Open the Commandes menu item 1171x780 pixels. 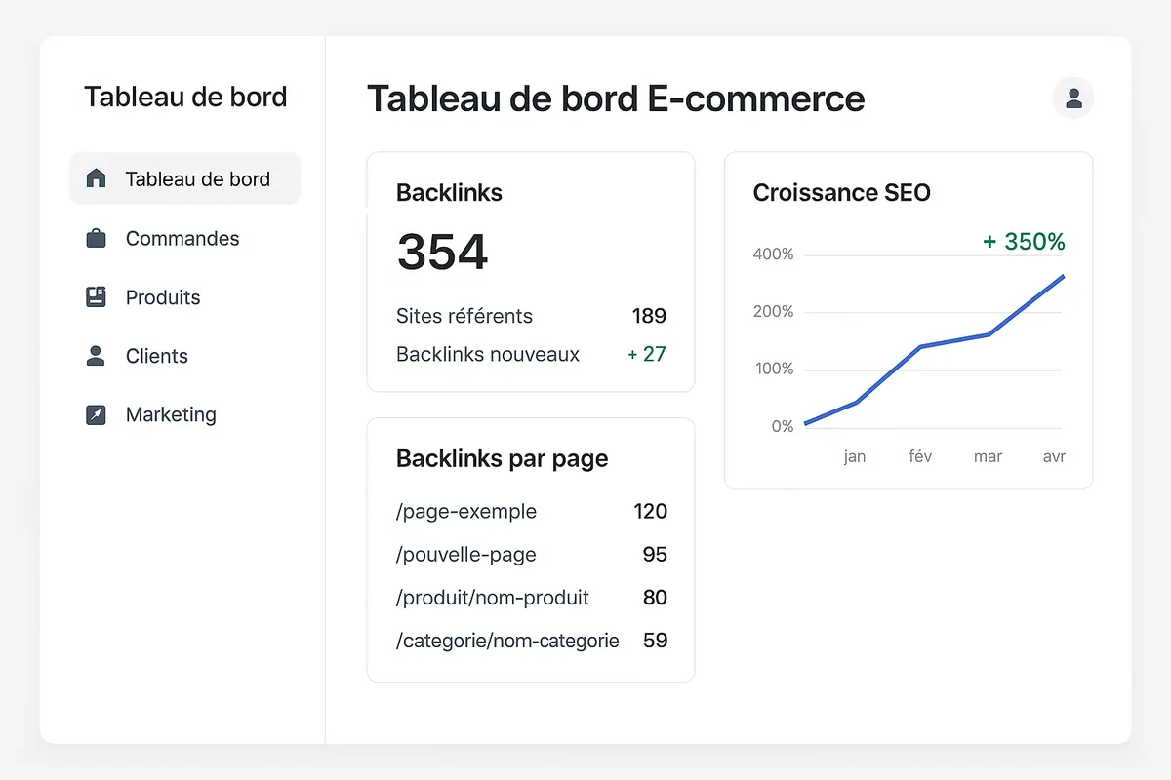(184, 238)
